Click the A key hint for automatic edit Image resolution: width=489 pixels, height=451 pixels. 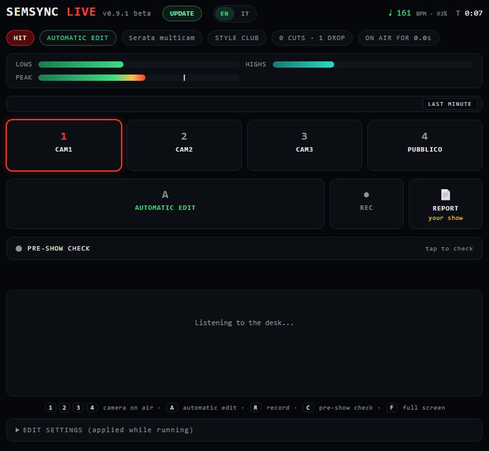tap(172, 408)
